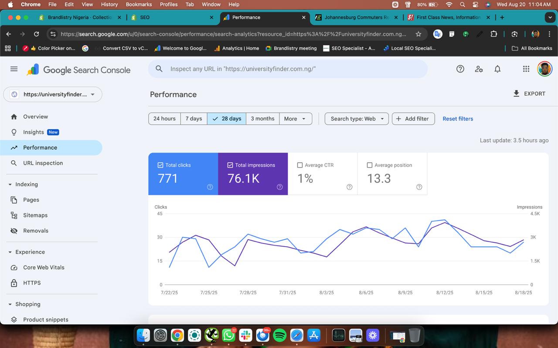The image size is (558, 348).
Task: Enable the Average position checkbox
Action: click(370, 165)
